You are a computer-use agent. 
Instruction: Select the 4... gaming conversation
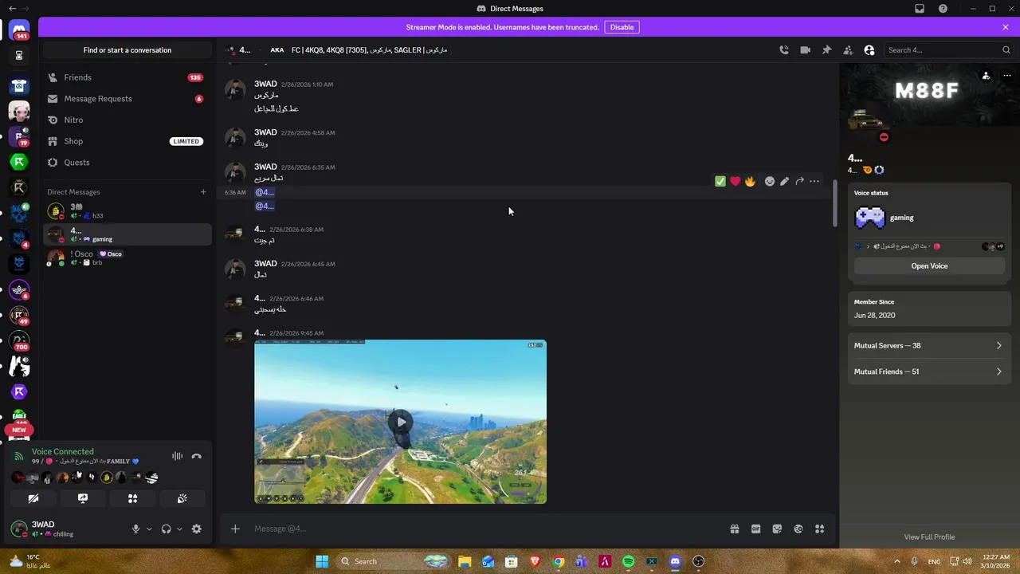(x=127, y=234)
